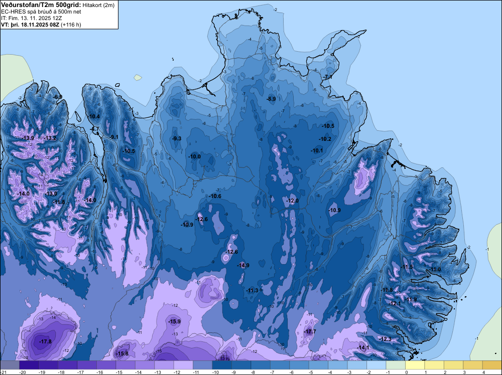Click the legend color swatch labeled -17
The height and width of the screenshot is (375, 502).
(87, 365)
